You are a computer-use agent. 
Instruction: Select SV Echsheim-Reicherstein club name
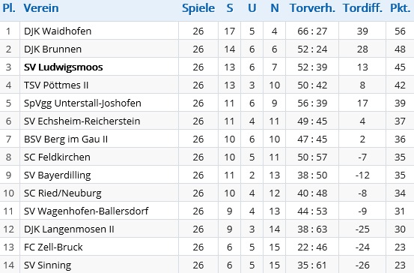coord(82,121)
